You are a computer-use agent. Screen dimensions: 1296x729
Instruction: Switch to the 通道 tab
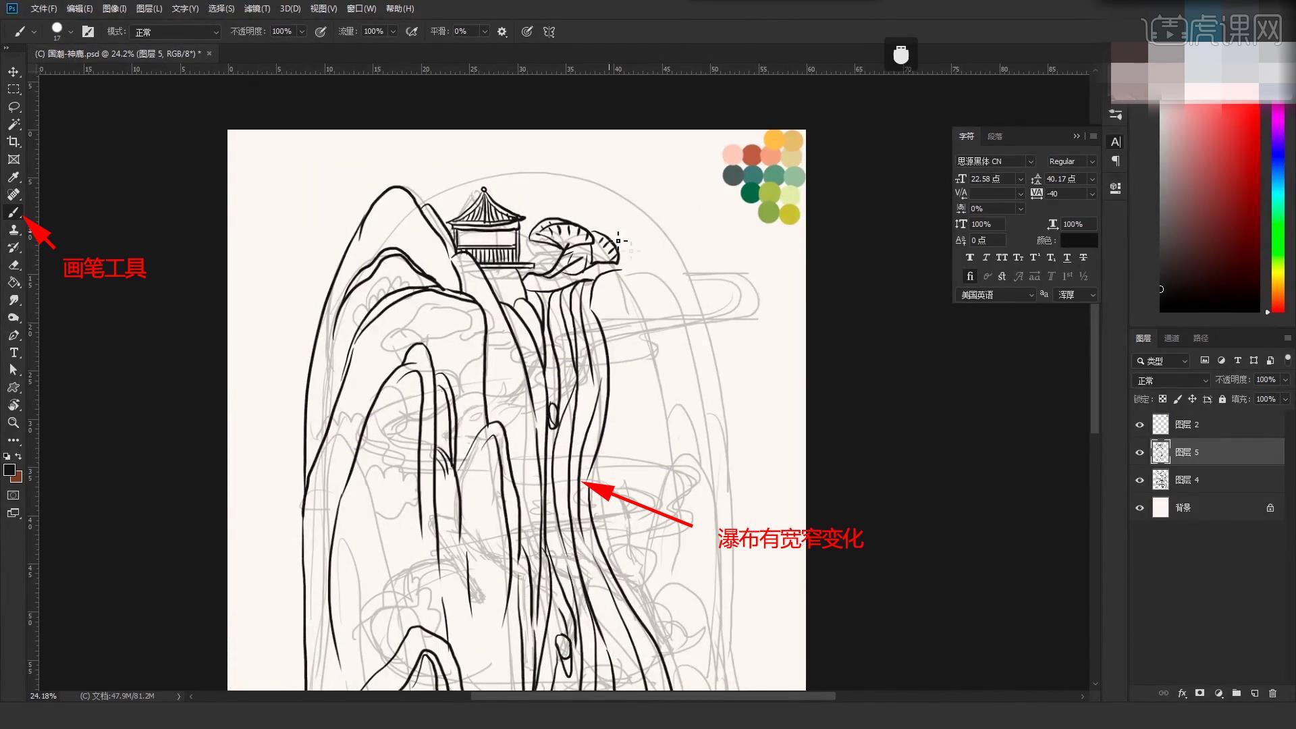pos(1172,338)
